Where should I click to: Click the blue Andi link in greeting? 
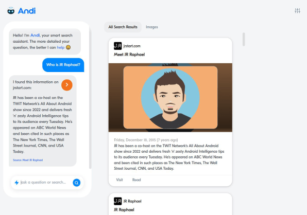pos(35,35)
